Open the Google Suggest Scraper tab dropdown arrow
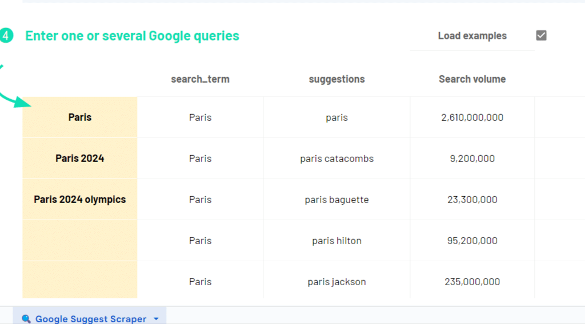This screenshot has height=324, width=585. coord(157,319)
